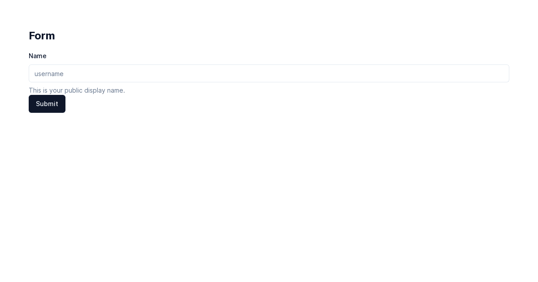
Task: Click the word "Name" above the field
Action: (x=38, y=56)
